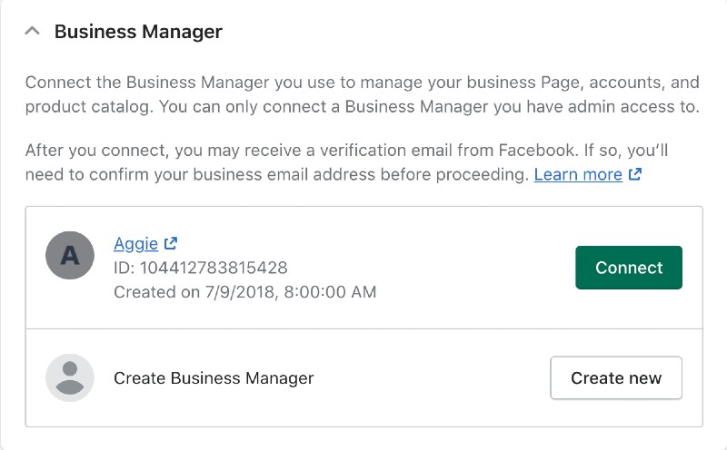Click the Aggie avatar with letter A

point(70,255)
